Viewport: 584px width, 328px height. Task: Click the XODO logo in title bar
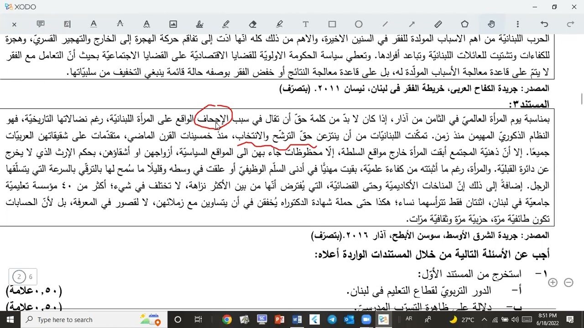click(20, 7)
